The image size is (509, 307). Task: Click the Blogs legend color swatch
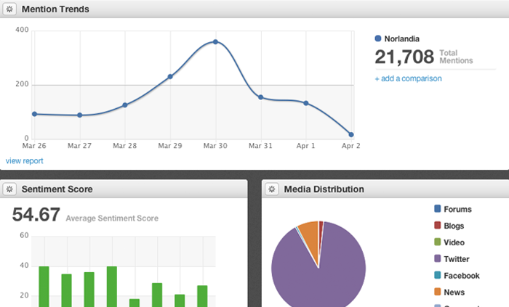[x=438, y=225]
